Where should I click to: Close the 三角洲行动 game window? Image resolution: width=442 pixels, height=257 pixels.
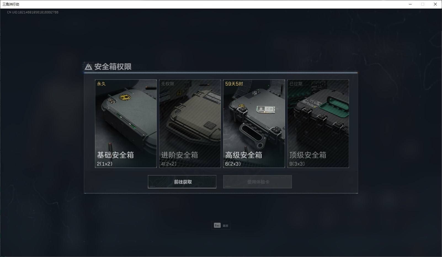click(435, 4)
